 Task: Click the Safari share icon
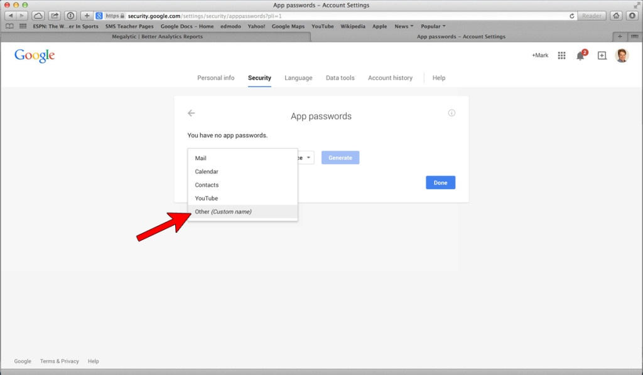54,15
